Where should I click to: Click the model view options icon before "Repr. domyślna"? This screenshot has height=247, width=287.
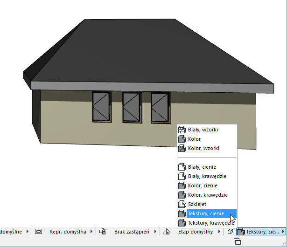point(38,232)
